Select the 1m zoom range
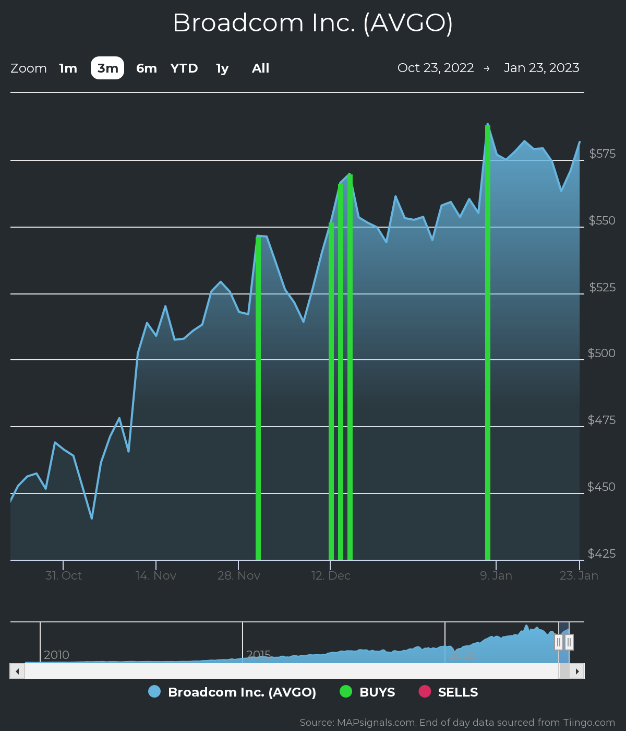Image resolution: width=626 pixels, height=731 pixels. coord(68,68)
